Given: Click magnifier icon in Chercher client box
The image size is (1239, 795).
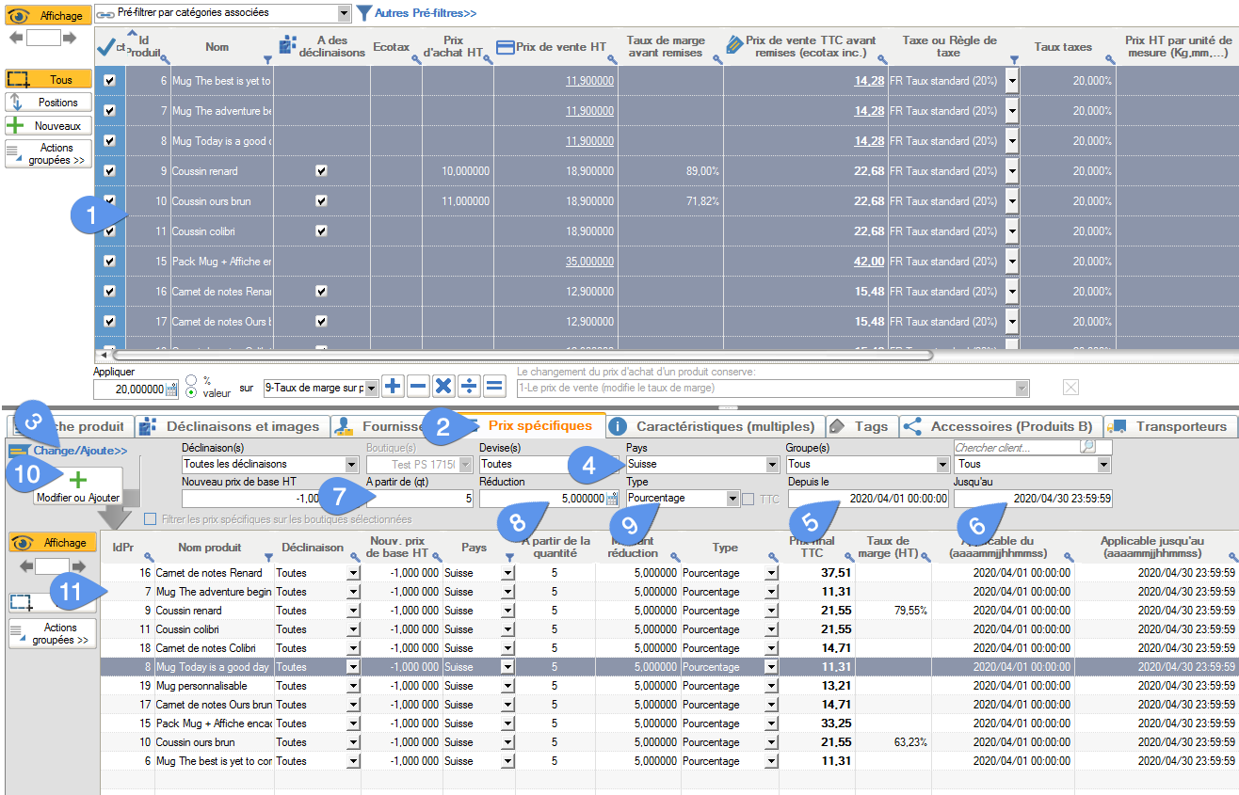Looking at the screenshot, I should [1087, 447].
